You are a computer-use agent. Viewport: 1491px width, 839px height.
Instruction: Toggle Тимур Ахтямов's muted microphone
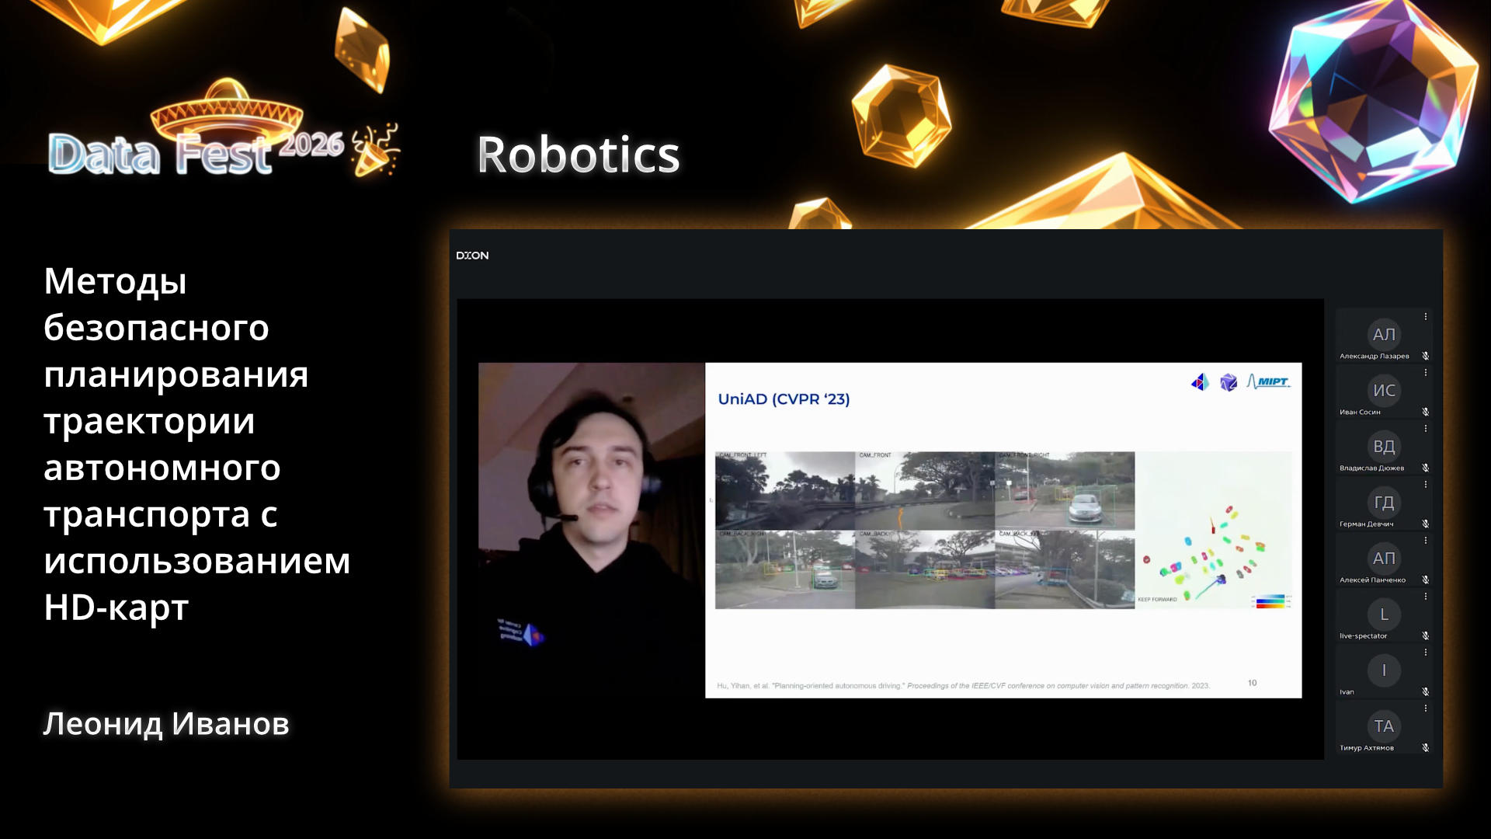point(1426,747)
